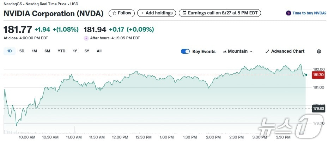Screen dimensions: 328x143
Task: Click the calendar icon for Earnings call
Action: [184, 13]
